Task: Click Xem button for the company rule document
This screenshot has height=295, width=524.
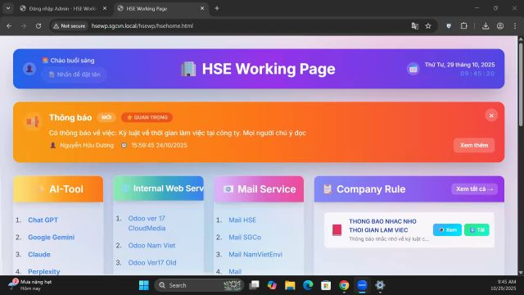Action: coord(447,229)
